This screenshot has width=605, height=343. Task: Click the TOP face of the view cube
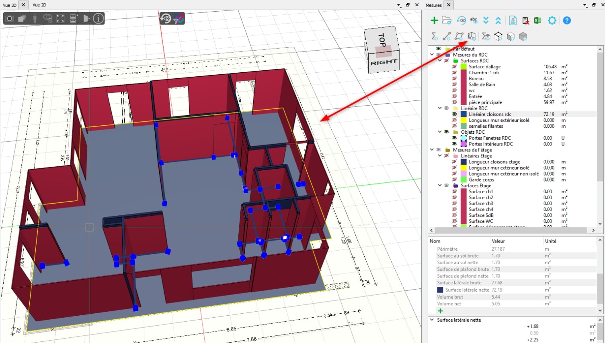tap(381, 40)
